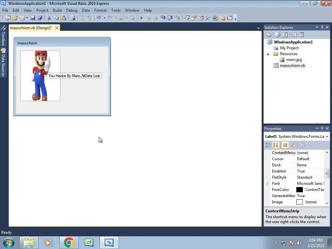Open the Undo history dropdown arrow
The height and width of the screenshot is (249, 332).
pyautogui.click(x=105, y=18)
